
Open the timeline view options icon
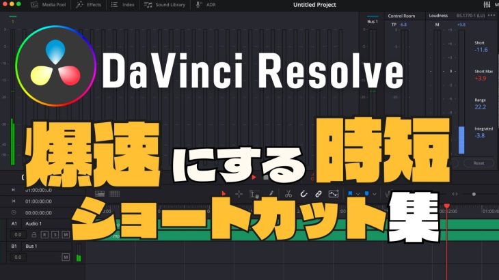tap(100, 193)
